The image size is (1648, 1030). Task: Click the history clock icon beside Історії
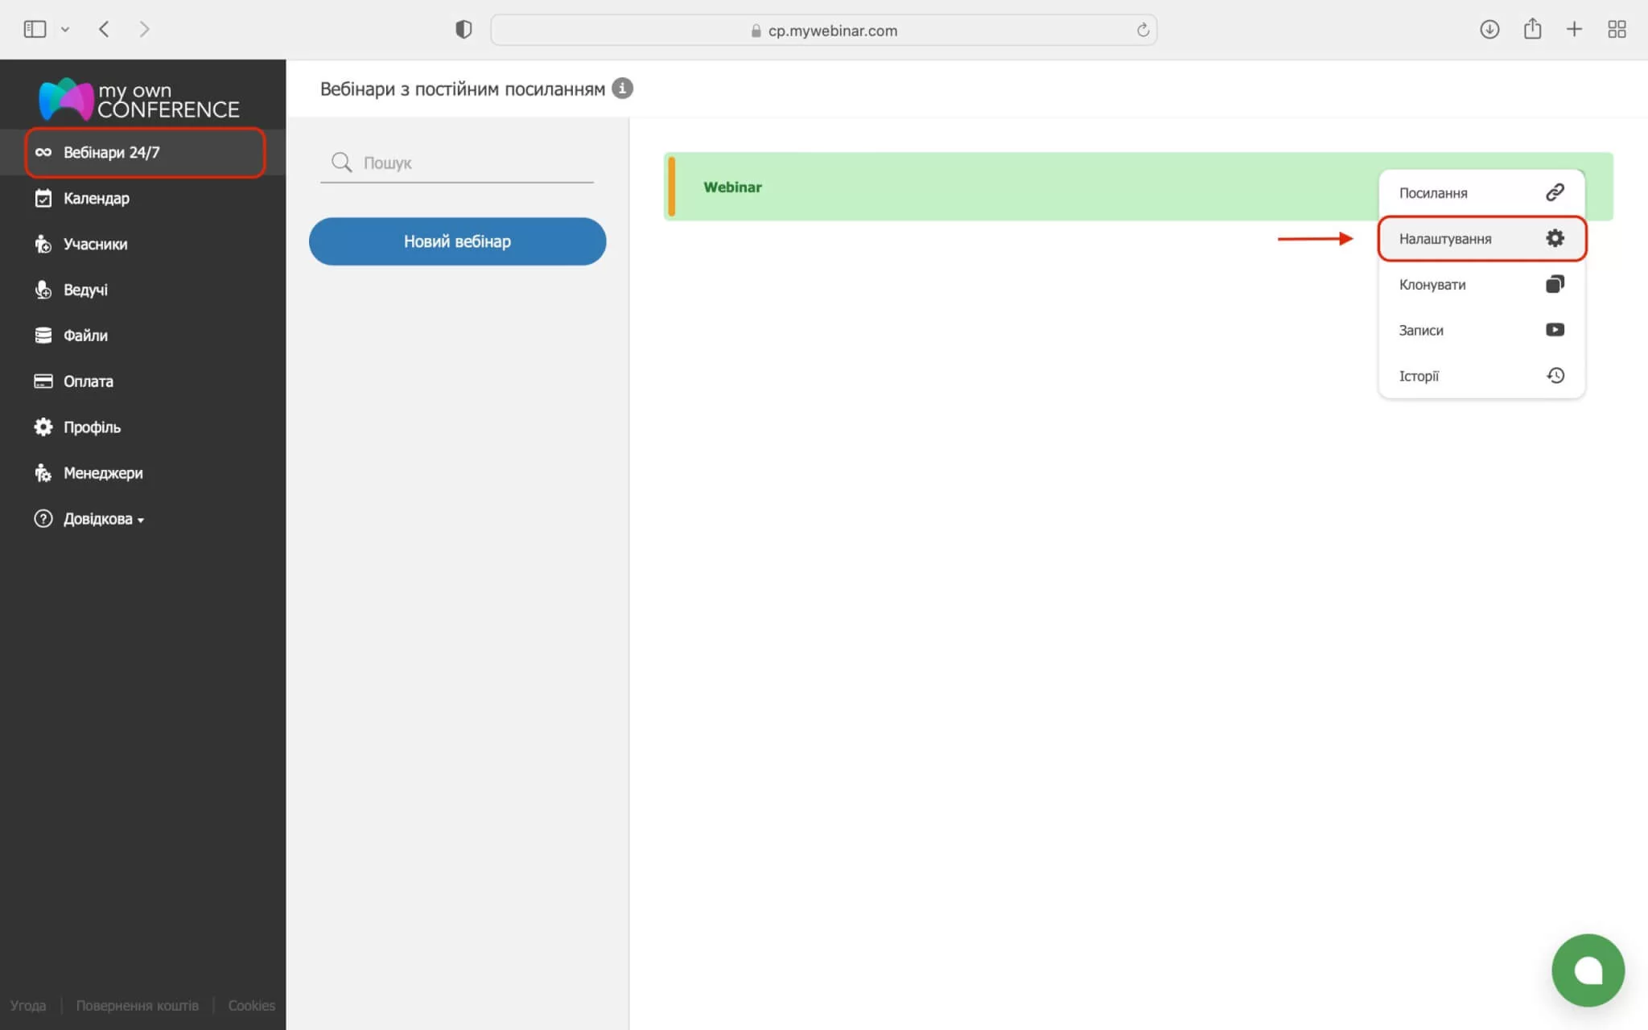(x=1555, y=376)
